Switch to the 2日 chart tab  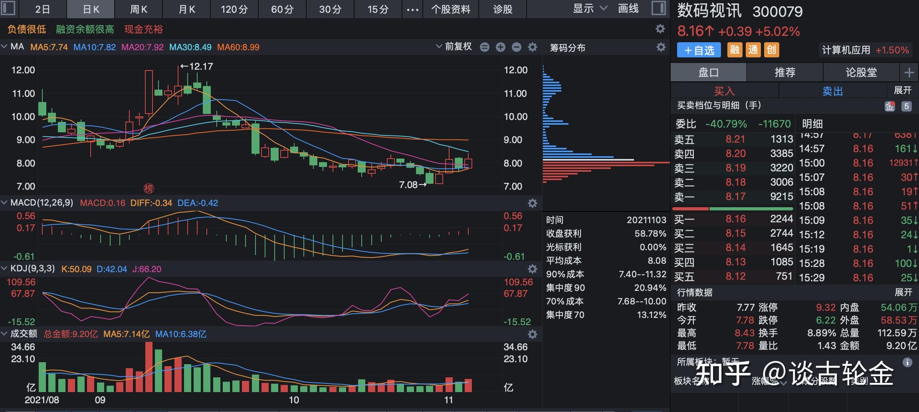pyautogui.click(x=42, y=9)
